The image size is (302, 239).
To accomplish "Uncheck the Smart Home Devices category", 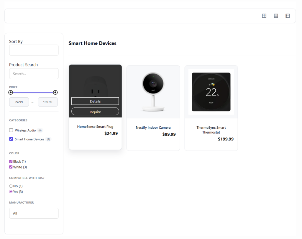I will (x=11, y=139).
